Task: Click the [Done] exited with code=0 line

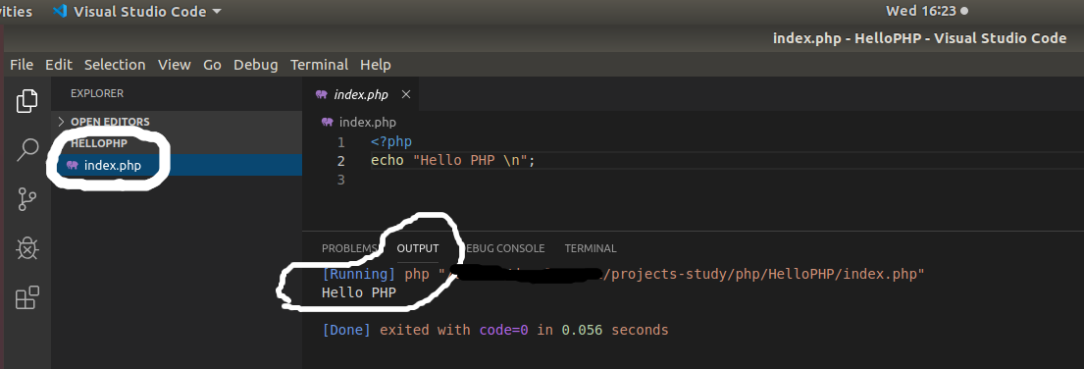Action: 495,331
